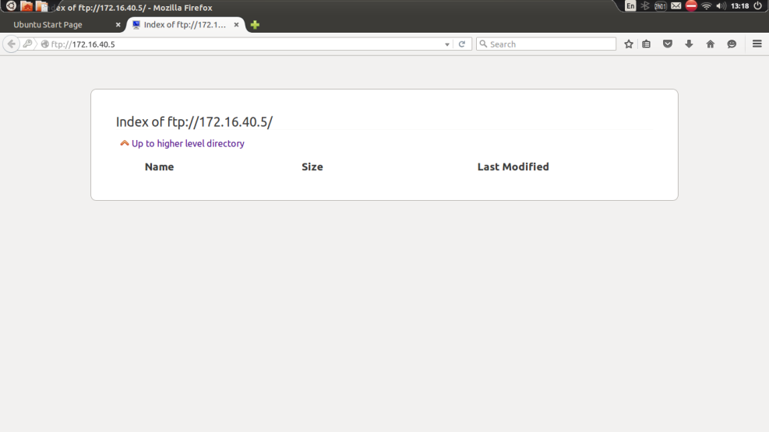
Task: Go to the Firefox home page
Action: [x=710, y=44]
